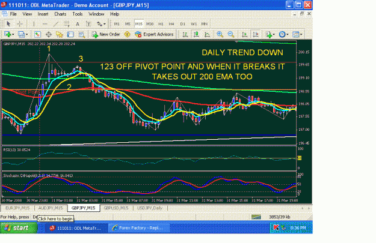Switch to the AUDJPY,M15 chart tab
The width and height of the screenshot is (376, 243).
(51, 208)
